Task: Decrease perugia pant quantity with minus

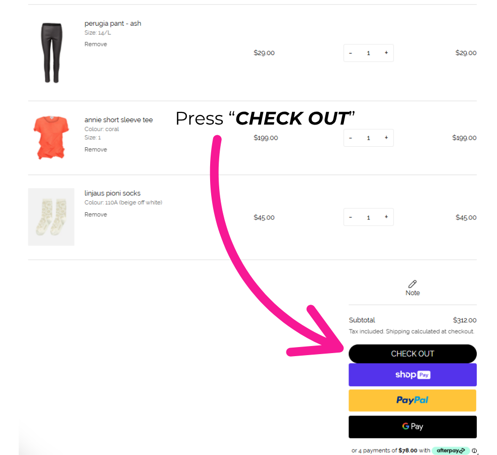Action: (351, 53)
